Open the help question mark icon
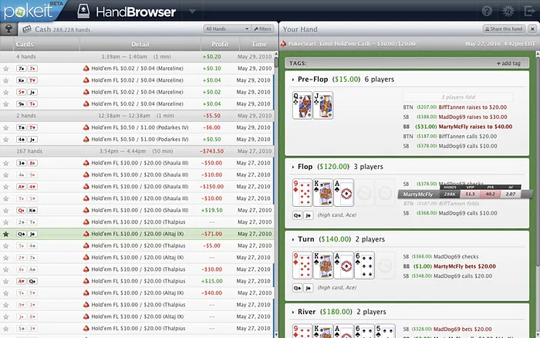 click(487, 11)
